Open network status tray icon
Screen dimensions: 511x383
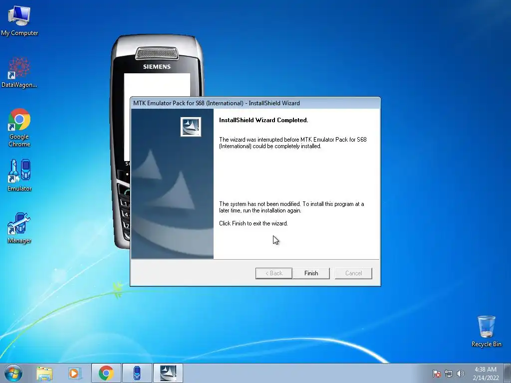[x=449, y=374]
